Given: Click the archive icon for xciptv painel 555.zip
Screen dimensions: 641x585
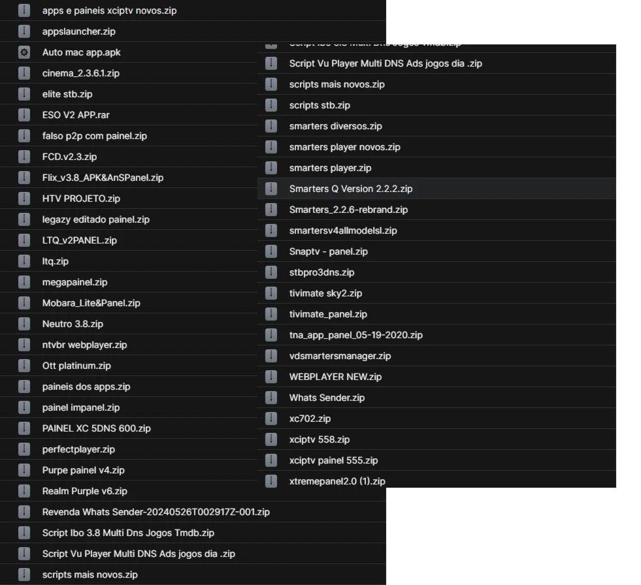Looking at the screenshot, I should (x=271, y=460).
